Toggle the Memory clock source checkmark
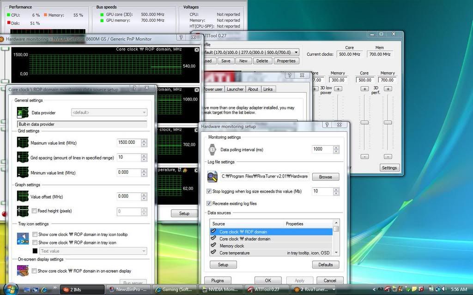 [x=213, y=245]
